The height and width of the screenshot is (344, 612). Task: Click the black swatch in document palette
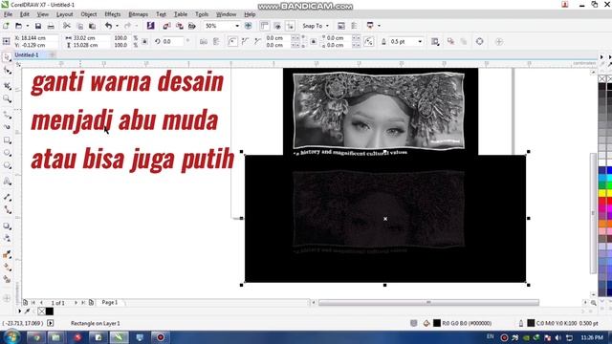point(50,312)
